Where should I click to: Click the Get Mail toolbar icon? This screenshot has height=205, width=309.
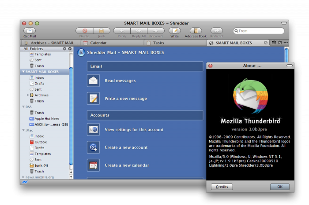click(30, 31)
